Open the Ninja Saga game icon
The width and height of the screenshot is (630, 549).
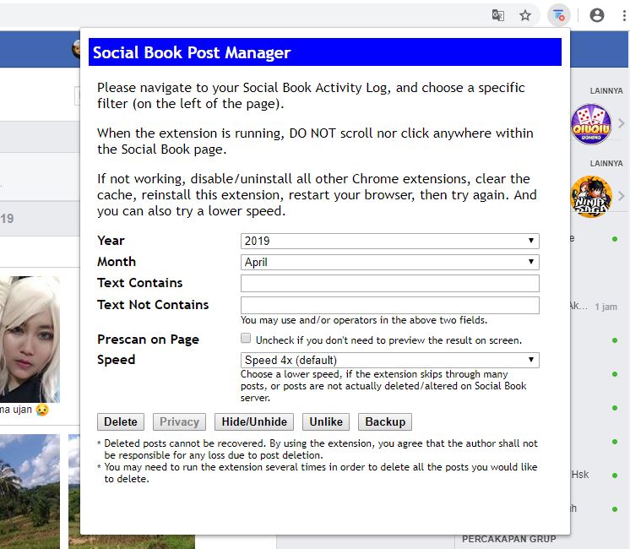591,197
